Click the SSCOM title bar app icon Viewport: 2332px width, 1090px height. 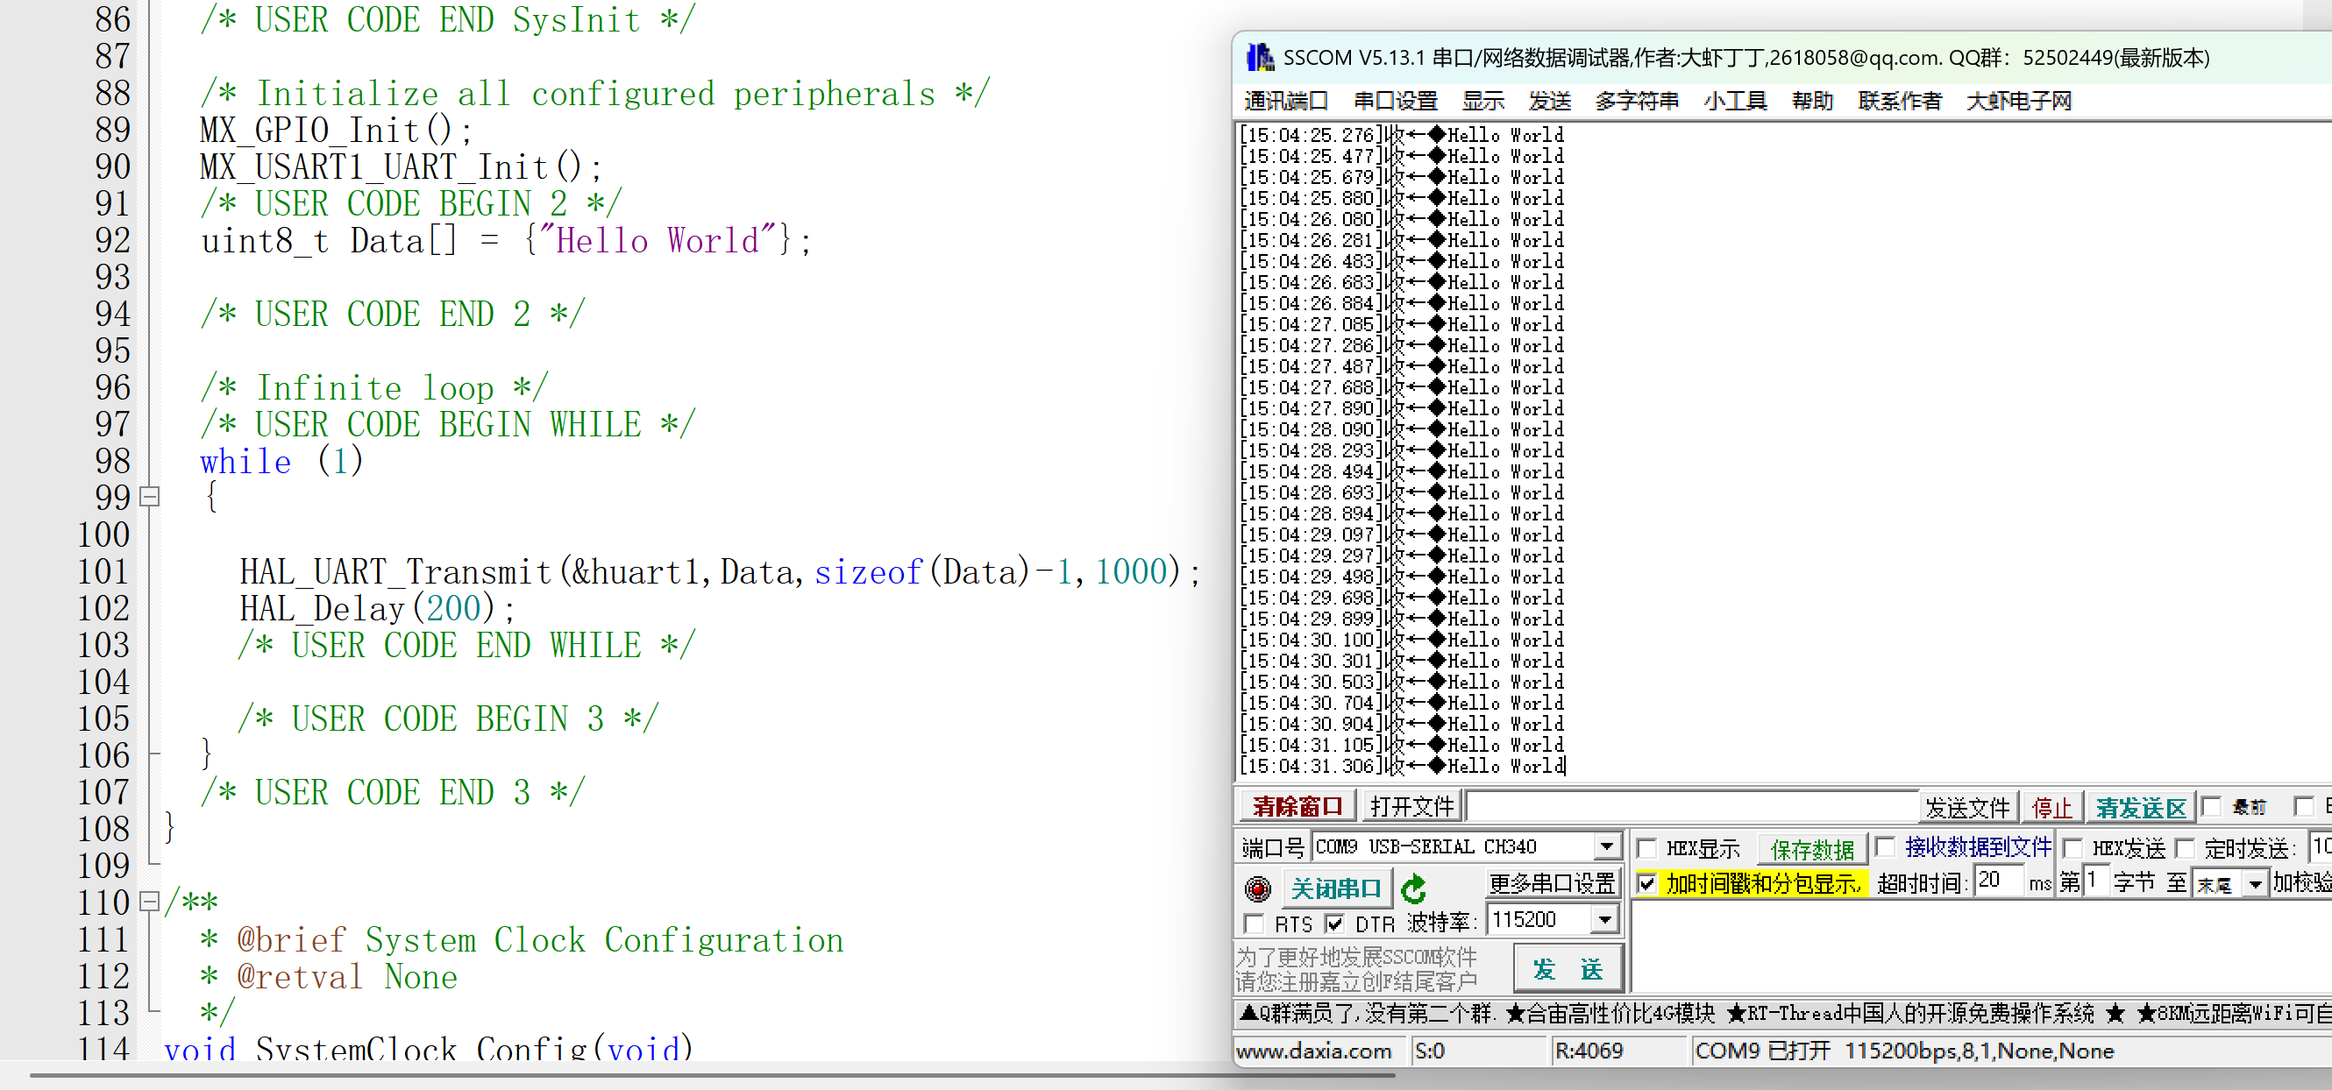tap(1259, 58)
